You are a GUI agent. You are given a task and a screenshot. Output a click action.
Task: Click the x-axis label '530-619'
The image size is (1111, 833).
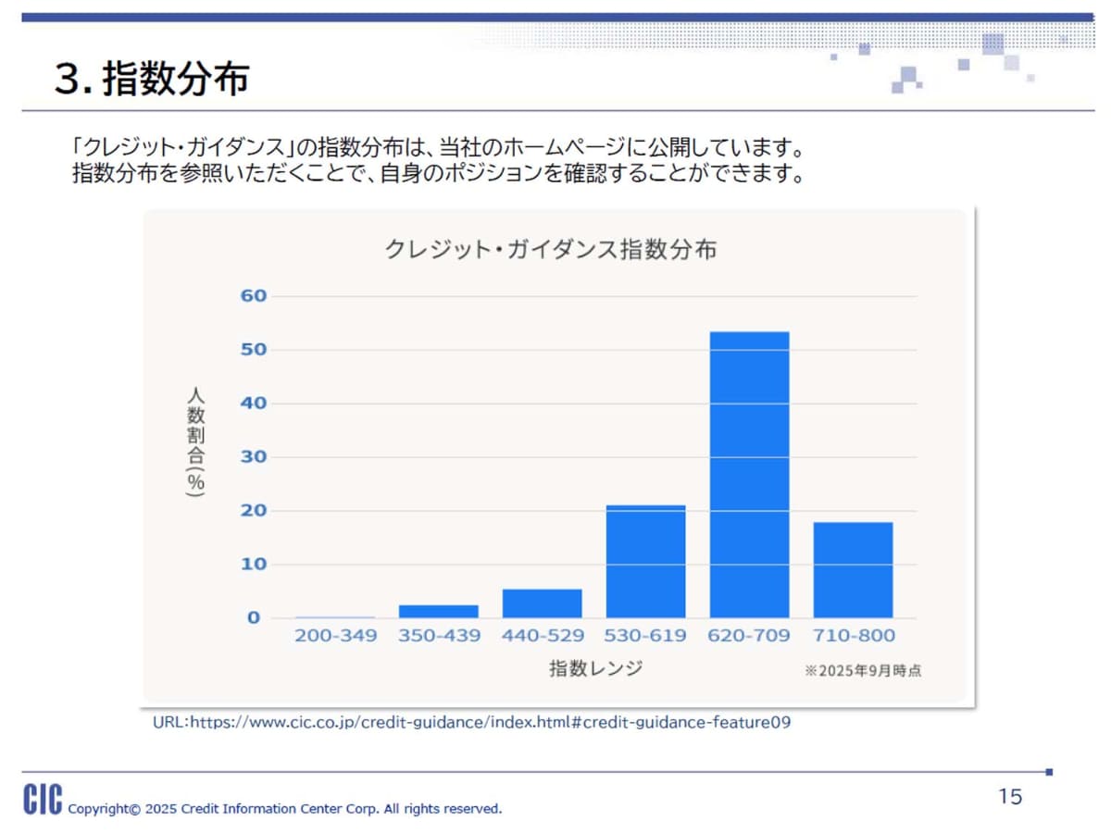pos(646,636)
